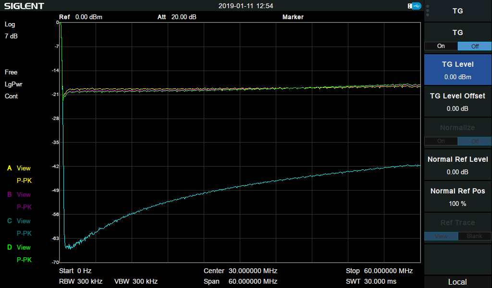Click the RBW 300 kHz readout
This screenshot has height=288, width=492.
click(x=81, y=281)
